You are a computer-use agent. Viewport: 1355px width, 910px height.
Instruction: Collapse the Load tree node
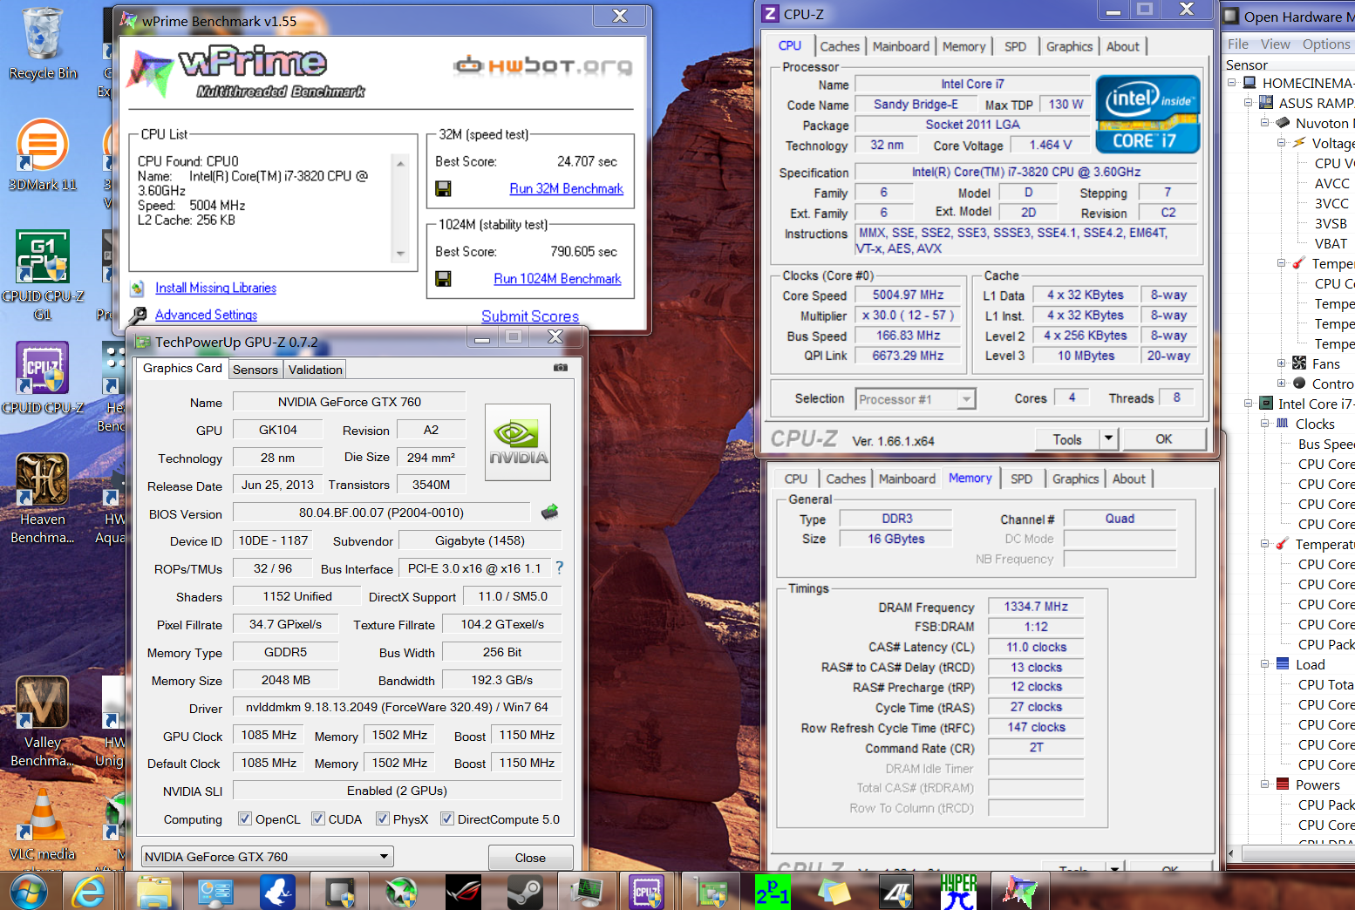(1265, 664)
